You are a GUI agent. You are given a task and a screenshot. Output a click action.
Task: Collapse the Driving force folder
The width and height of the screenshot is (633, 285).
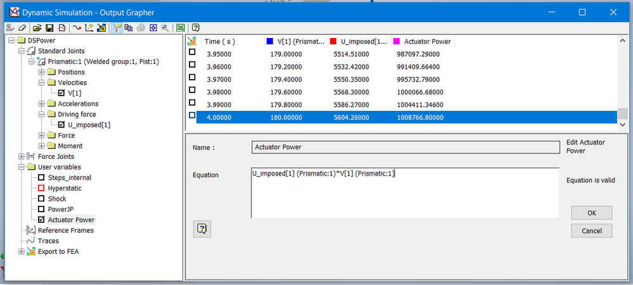(x=42, y=114)
